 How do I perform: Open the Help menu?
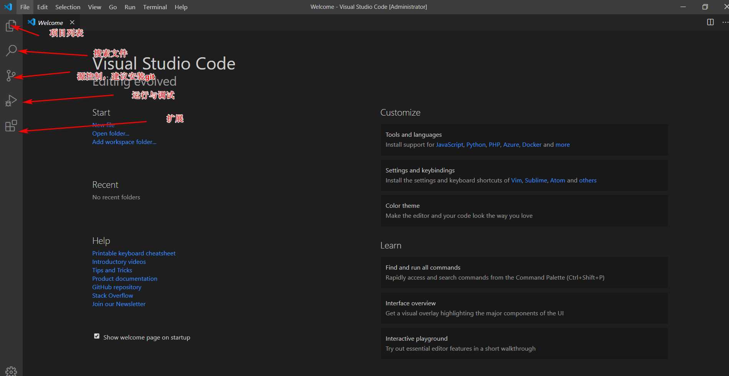181,7
